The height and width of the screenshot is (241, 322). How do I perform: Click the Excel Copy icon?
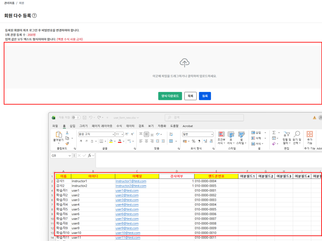(x=67, y=138)
